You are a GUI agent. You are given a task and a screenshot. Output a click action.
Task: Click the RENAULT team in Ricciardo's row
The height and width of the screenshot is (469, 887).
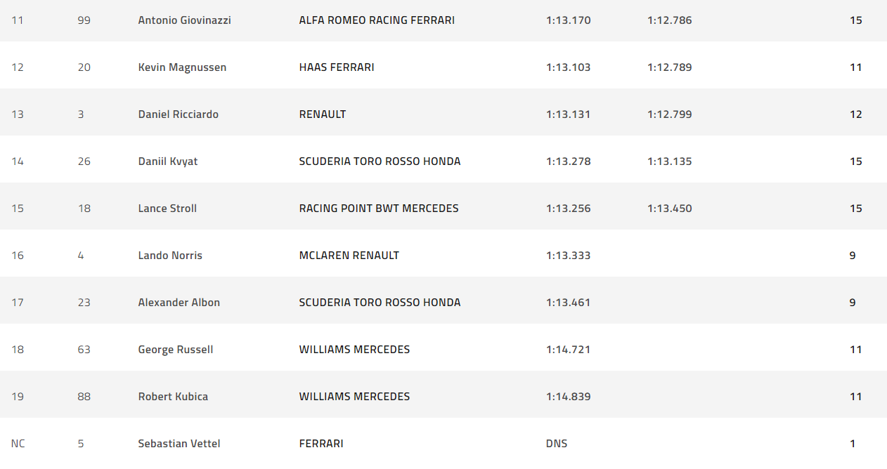[322, 114]
